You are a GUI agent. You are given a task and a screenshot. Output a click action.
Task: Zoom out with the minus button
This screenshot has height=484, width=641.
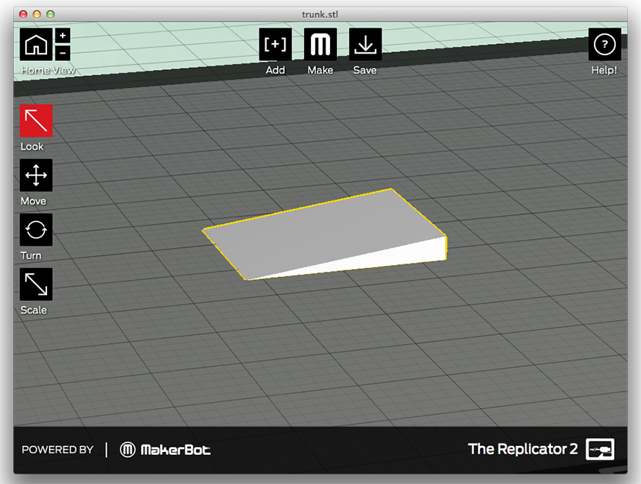[63, 53]
